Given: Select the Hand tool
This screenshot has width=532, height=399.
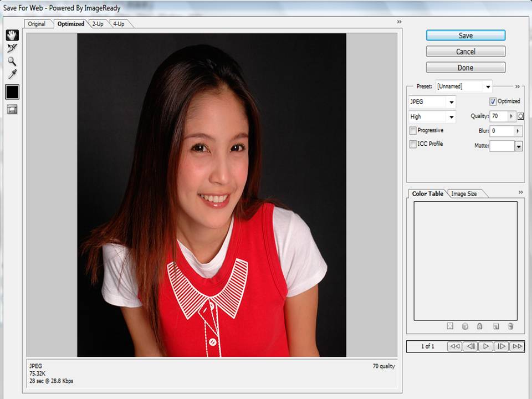Looking at the screenshot, I should 12,35.
